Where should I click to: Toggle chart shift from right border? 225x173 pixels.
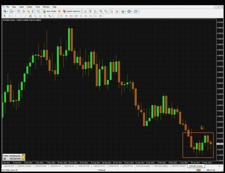117,11
